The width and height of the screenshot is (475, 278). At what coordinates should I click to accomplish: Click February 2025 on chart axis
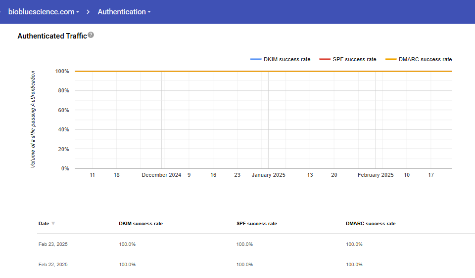[376, 175]
